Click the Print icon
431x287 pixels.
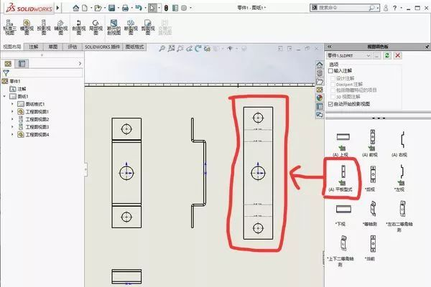click(125, 8)
